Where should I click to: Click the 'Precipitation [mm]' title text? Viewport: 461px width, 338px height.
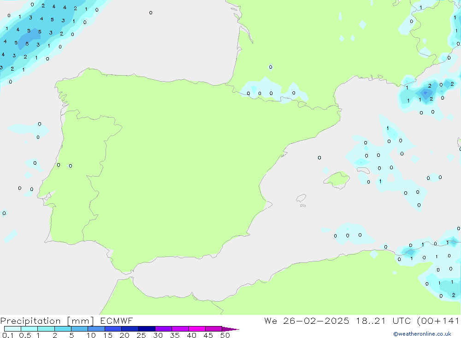point(47,321)
